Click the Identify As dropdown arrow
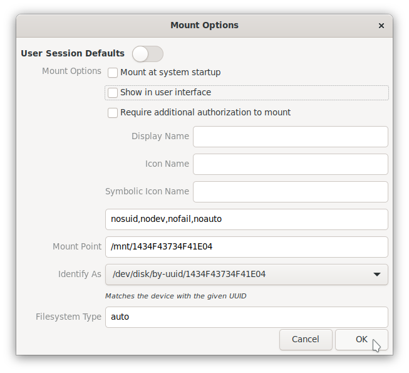 click(x=376, y=275)
